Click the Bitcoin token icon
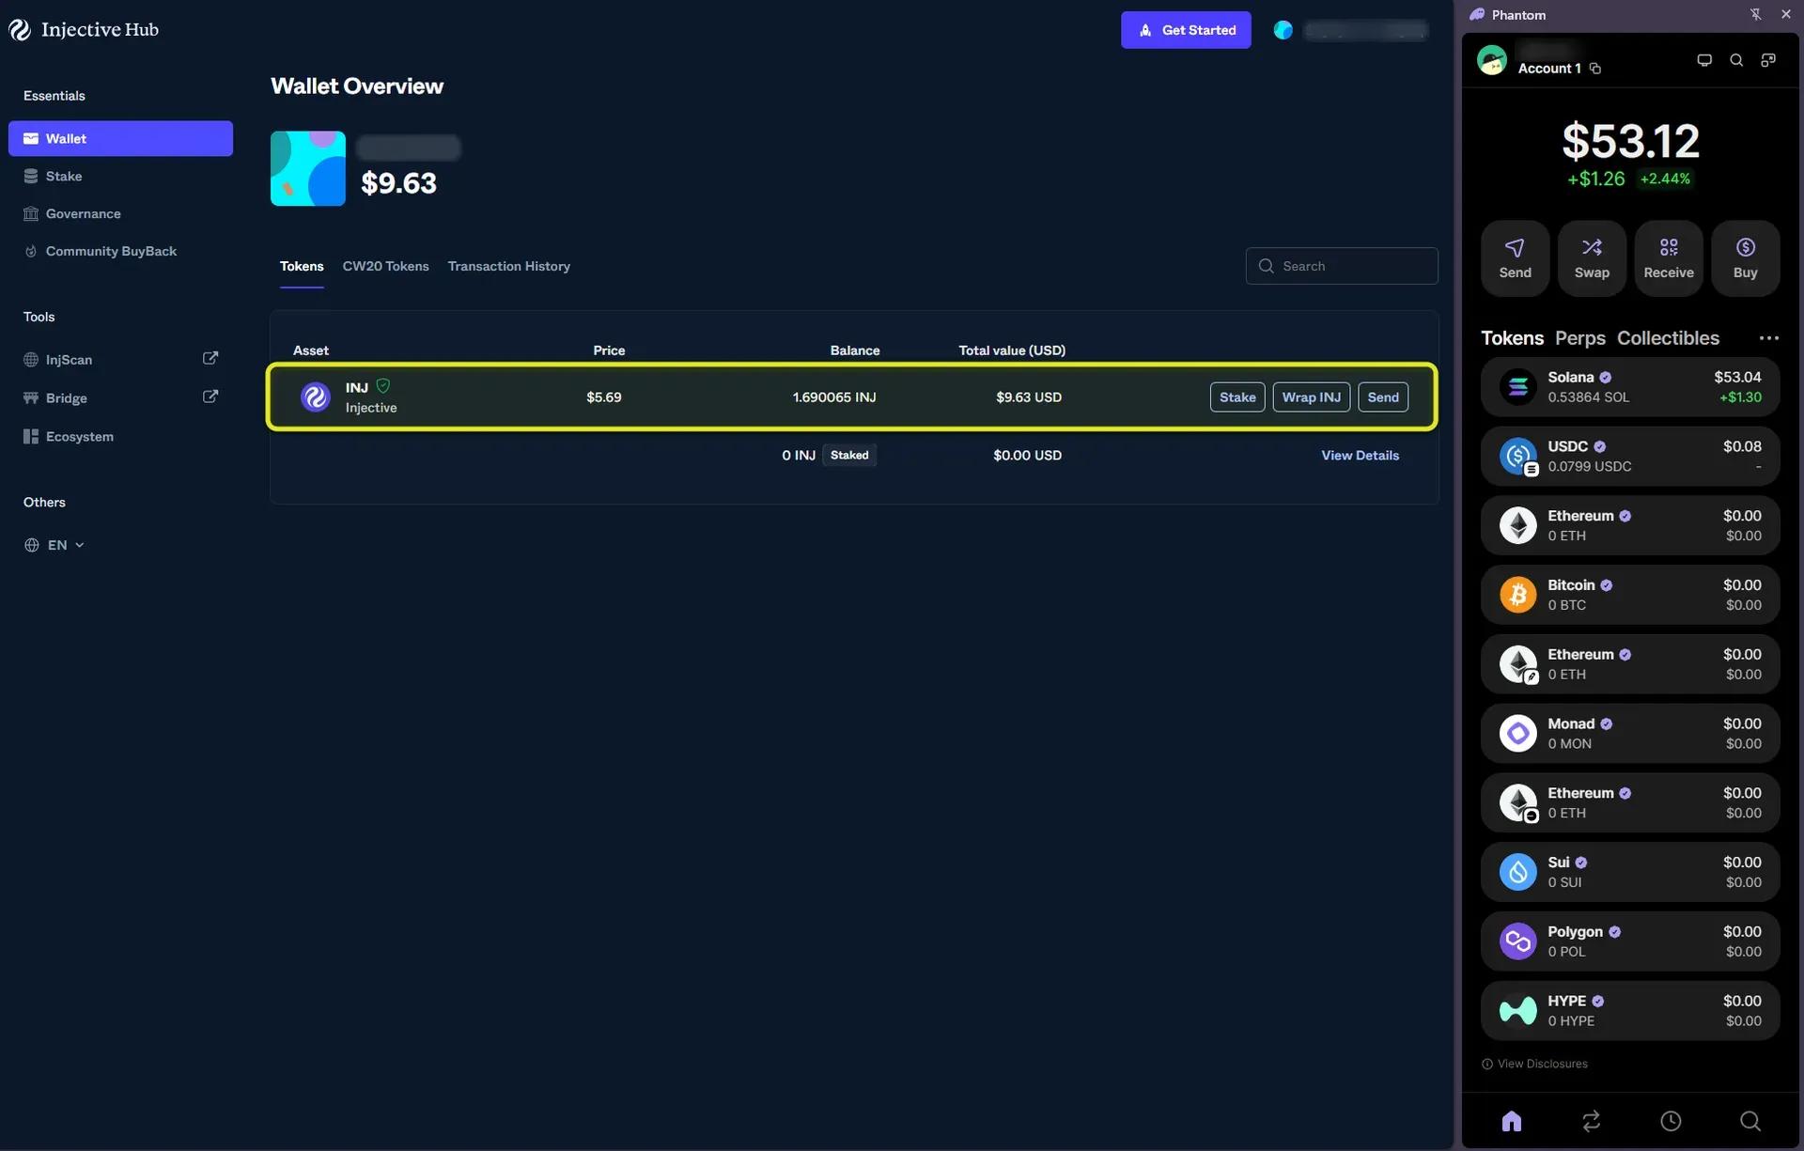 coord(1517,595)
